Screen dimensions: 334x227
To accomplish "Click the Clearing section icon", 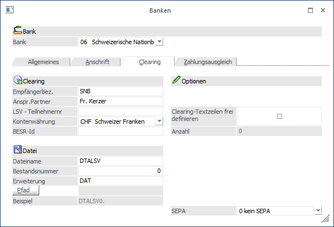I will click(17, 81).
